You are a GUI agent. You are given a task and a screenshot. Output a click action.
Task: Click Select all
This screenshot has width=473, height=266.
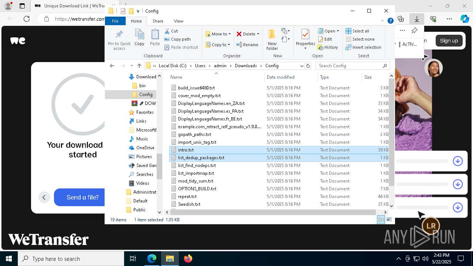[357, 31]
